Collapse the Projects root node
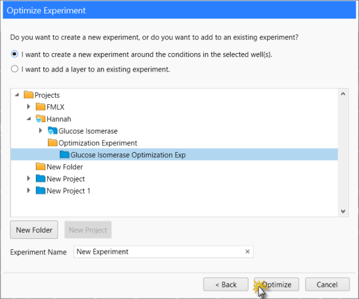Image resolution: width=359 pixels, height=299 pixels. pyautogui.click(x=17, y=95)
